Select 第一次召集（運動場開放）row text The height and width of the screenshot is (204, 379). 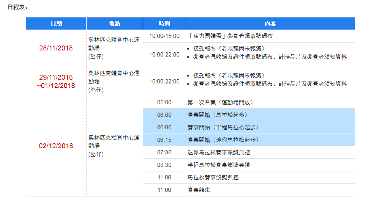pos(220,102)
